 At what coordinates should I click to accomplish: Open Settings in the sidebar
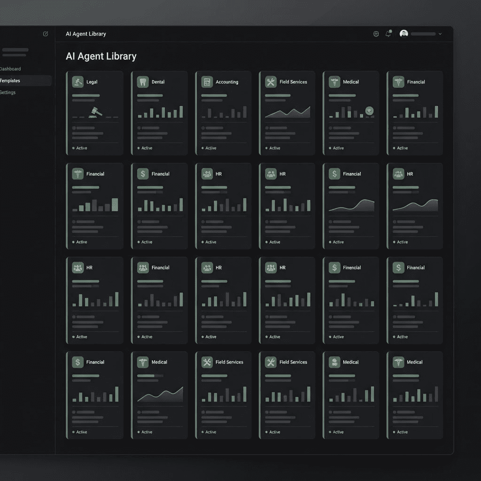pos(8,93)
